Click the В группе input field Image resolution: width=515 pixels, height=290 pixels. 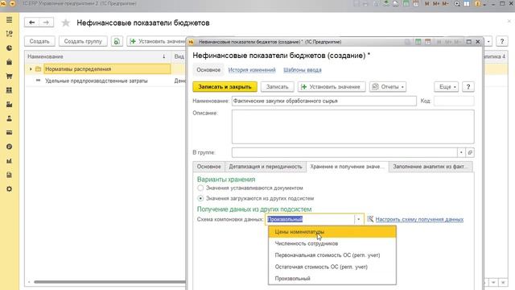[x=344, y=152]
